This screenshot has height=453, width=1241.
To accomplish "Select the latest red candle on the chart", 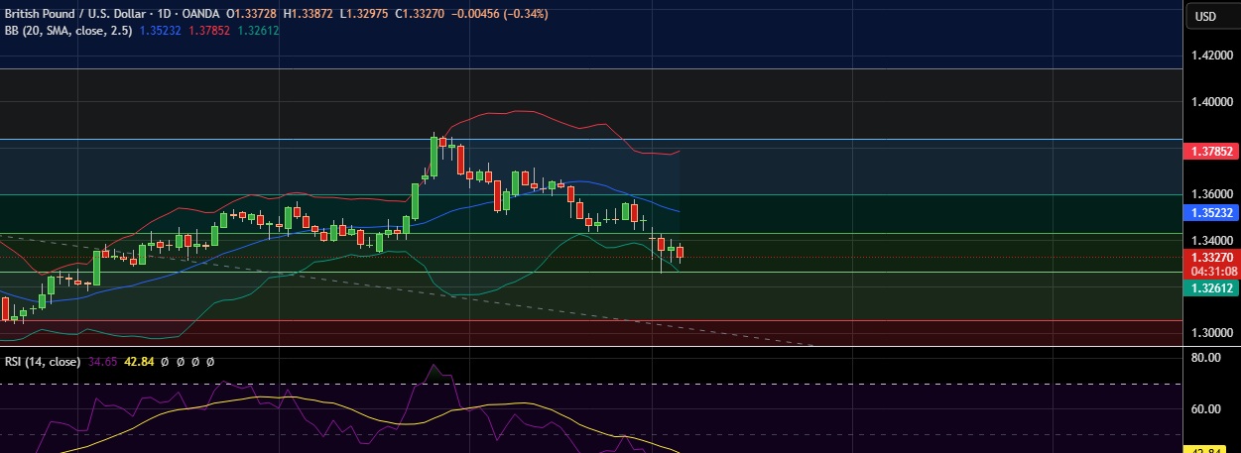I will [x=680, y=252].
